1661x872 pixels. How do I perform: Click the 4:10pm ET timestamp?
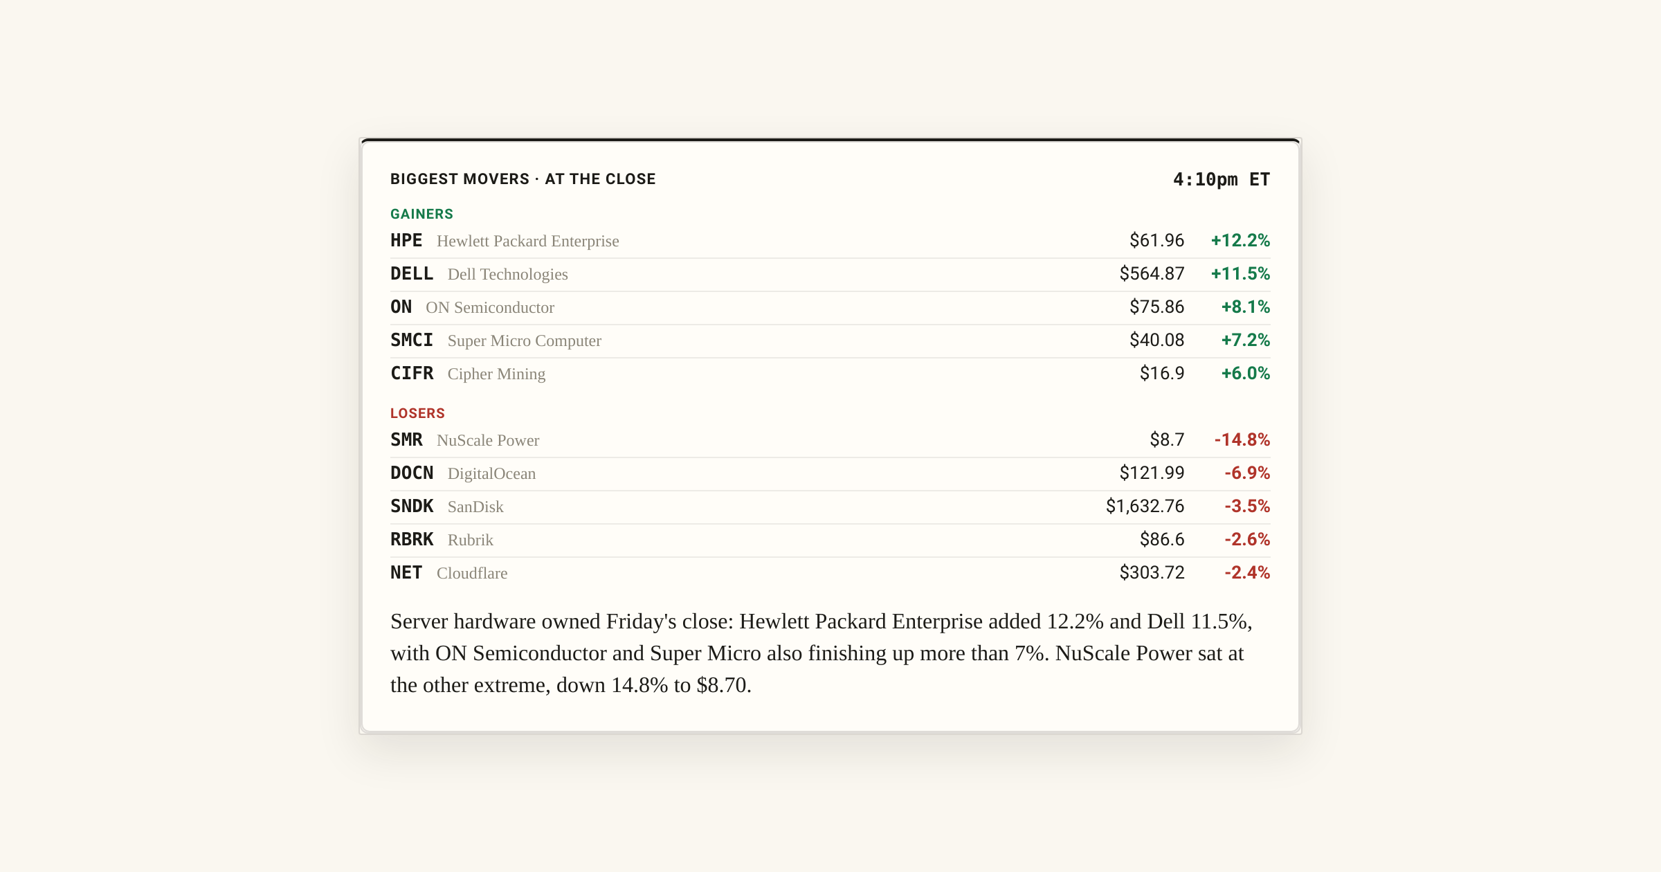[x=1222, y=179]
